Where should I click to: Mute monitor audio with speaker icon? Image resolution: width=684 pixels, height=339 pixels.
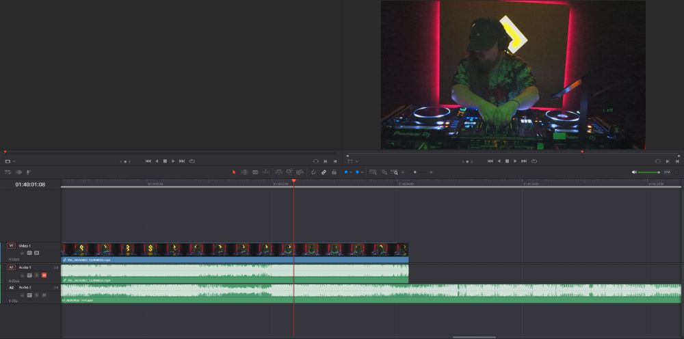(x=634, y=172)
